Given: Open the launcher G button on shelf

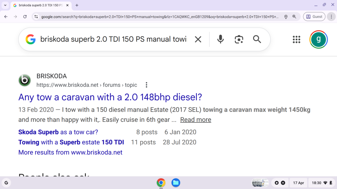Looking at the screenshot, I should [x=6, y=183].
